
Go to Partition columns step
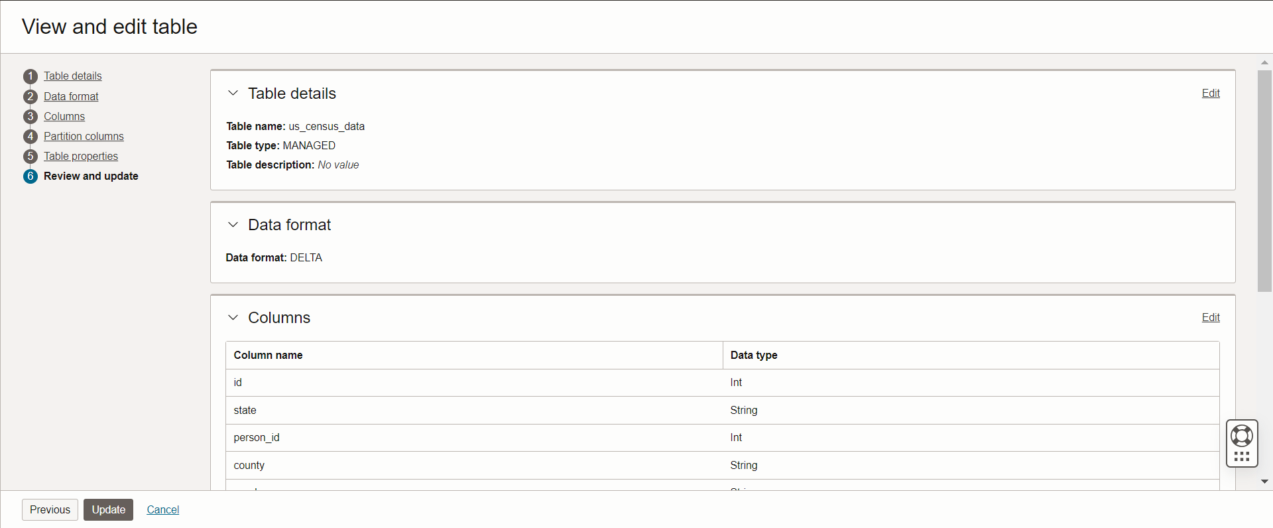tap(84, 137)
